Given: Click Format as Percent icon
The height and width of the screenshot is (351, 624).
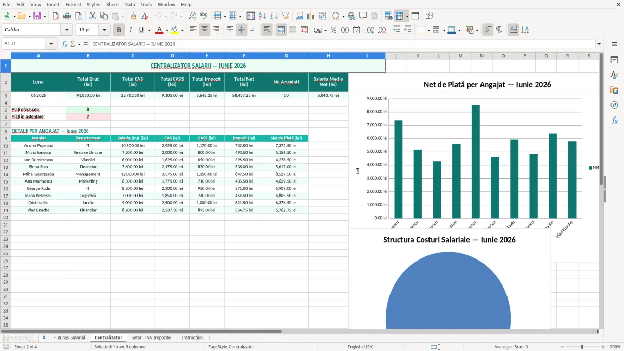Looking at the screenshot, I should coord(333,30).
